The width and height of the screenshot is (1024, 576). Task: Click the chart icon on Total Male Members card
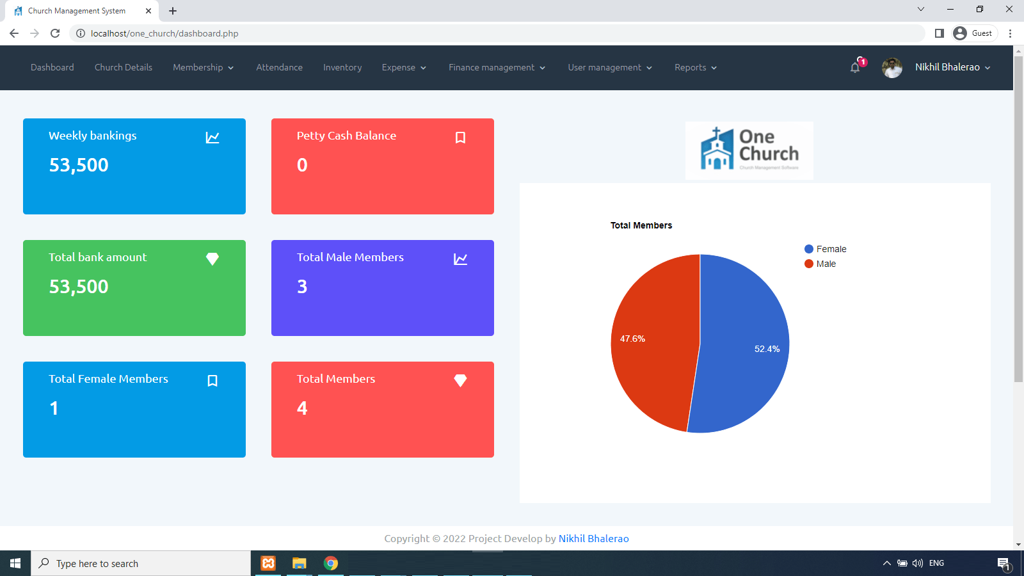point(461,259)
